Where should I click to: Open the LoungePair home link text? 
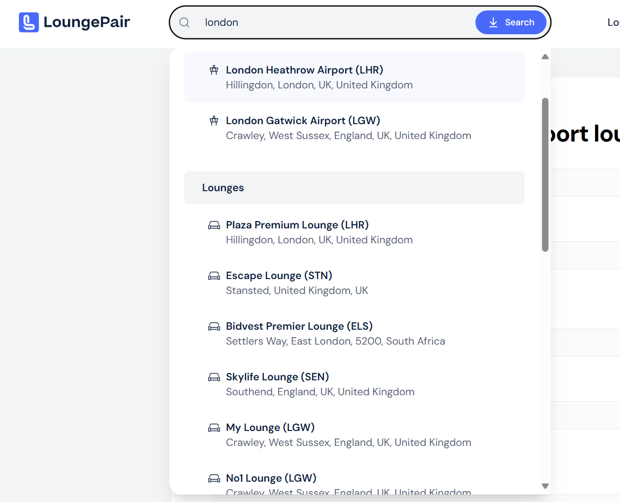click(x=87, y=22)
